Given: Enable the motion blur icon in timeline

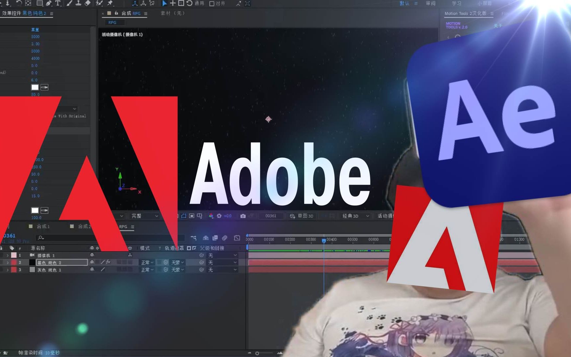Looking at the screenshot, I should tap(225, 238).
